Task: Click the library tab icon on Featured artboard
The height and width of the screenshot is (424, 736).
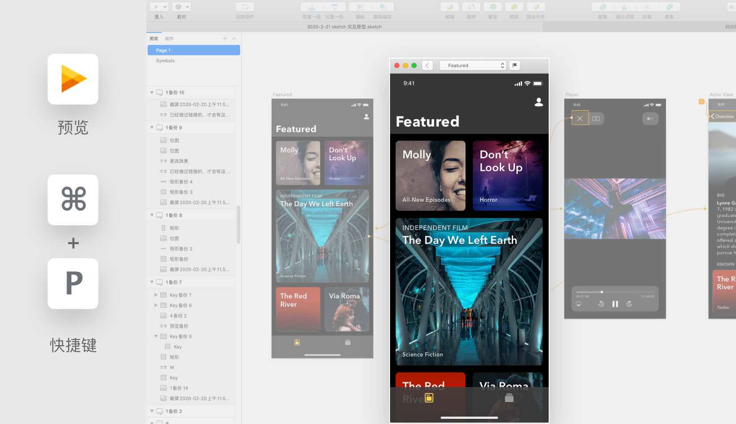Action: [x=348, y=342]
